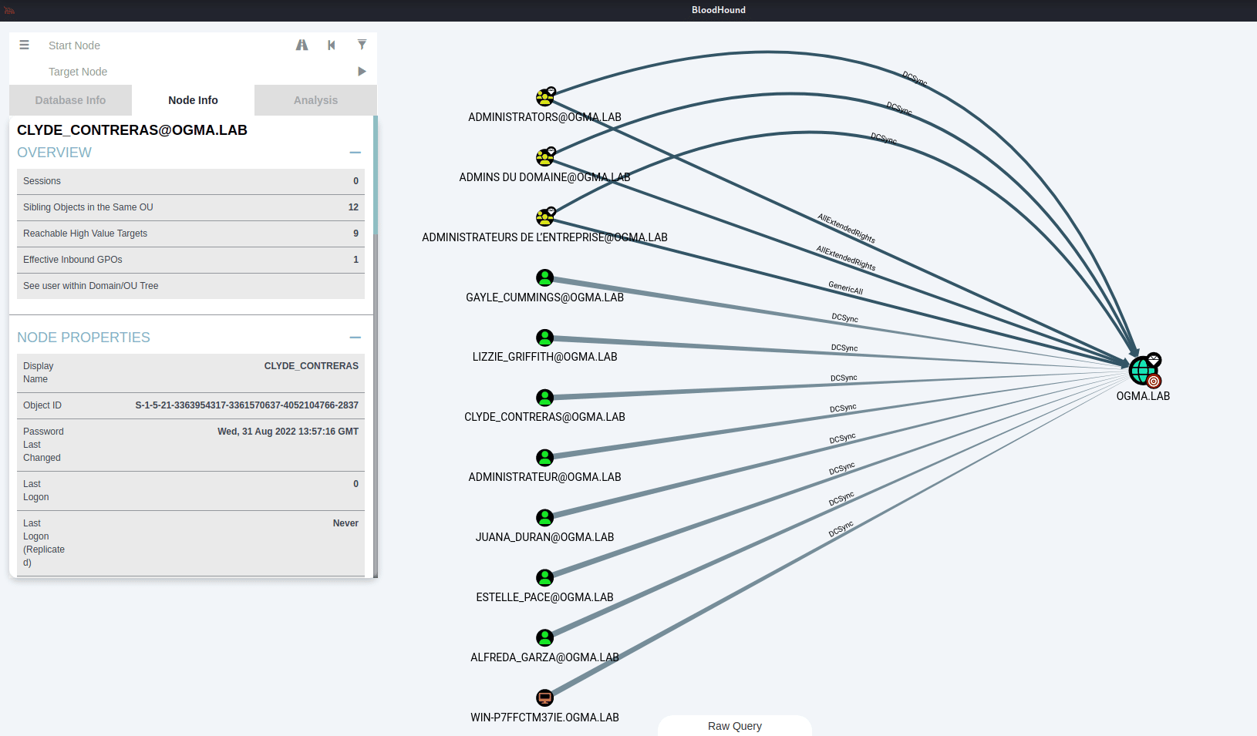
Task: Select the ADMINISTRATORS@OGMA.LAB group node icon
Action: 545,97
